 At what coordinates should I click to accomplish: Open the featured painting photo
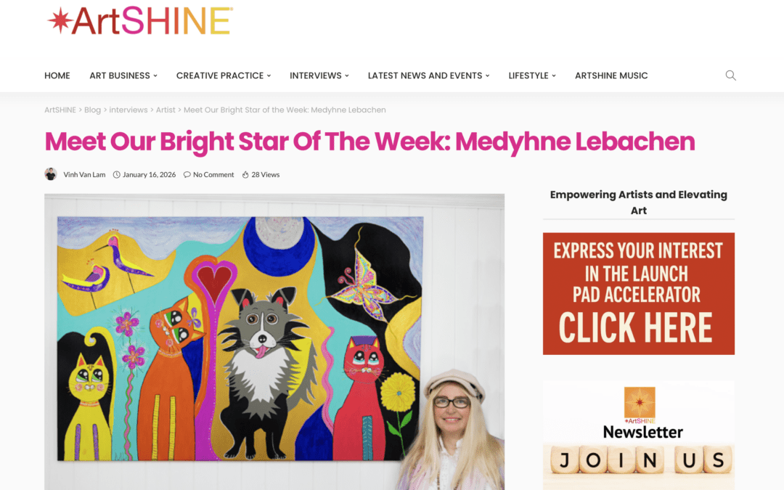[274, 342]
